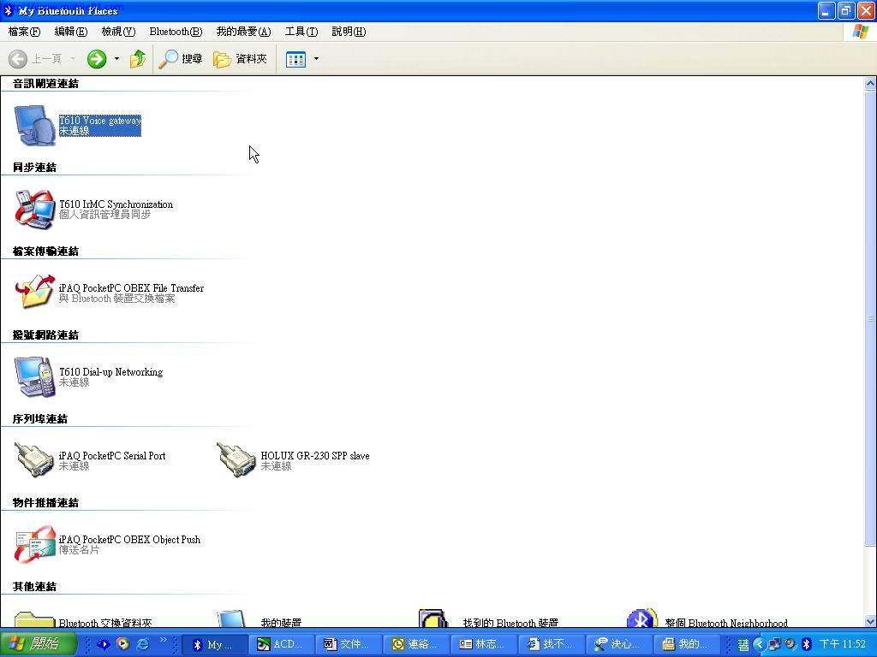Click the language bar input method icon
This screenshot has height=657, width=877.
pyautogui.click(x=743, y=645)
